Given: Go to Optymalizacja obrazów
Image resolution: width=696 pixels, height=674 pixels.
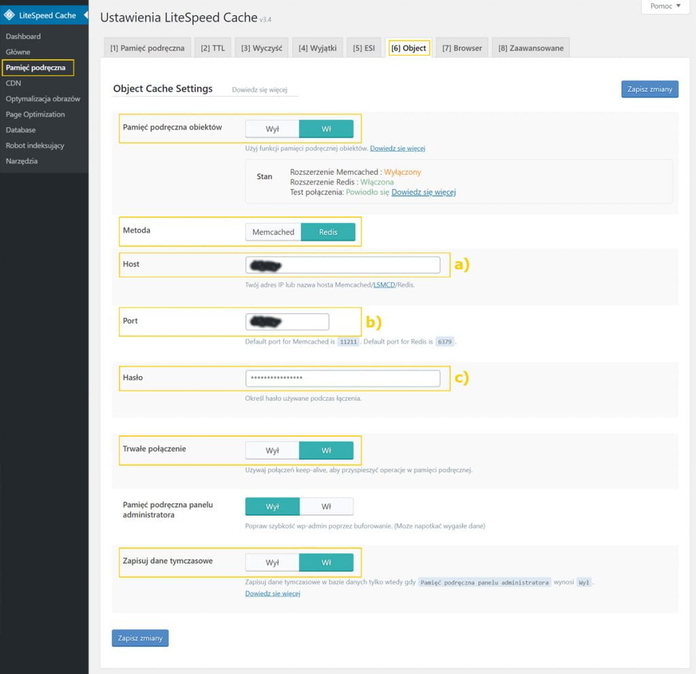Looking at the screenshot, I should tap(43, 99).
